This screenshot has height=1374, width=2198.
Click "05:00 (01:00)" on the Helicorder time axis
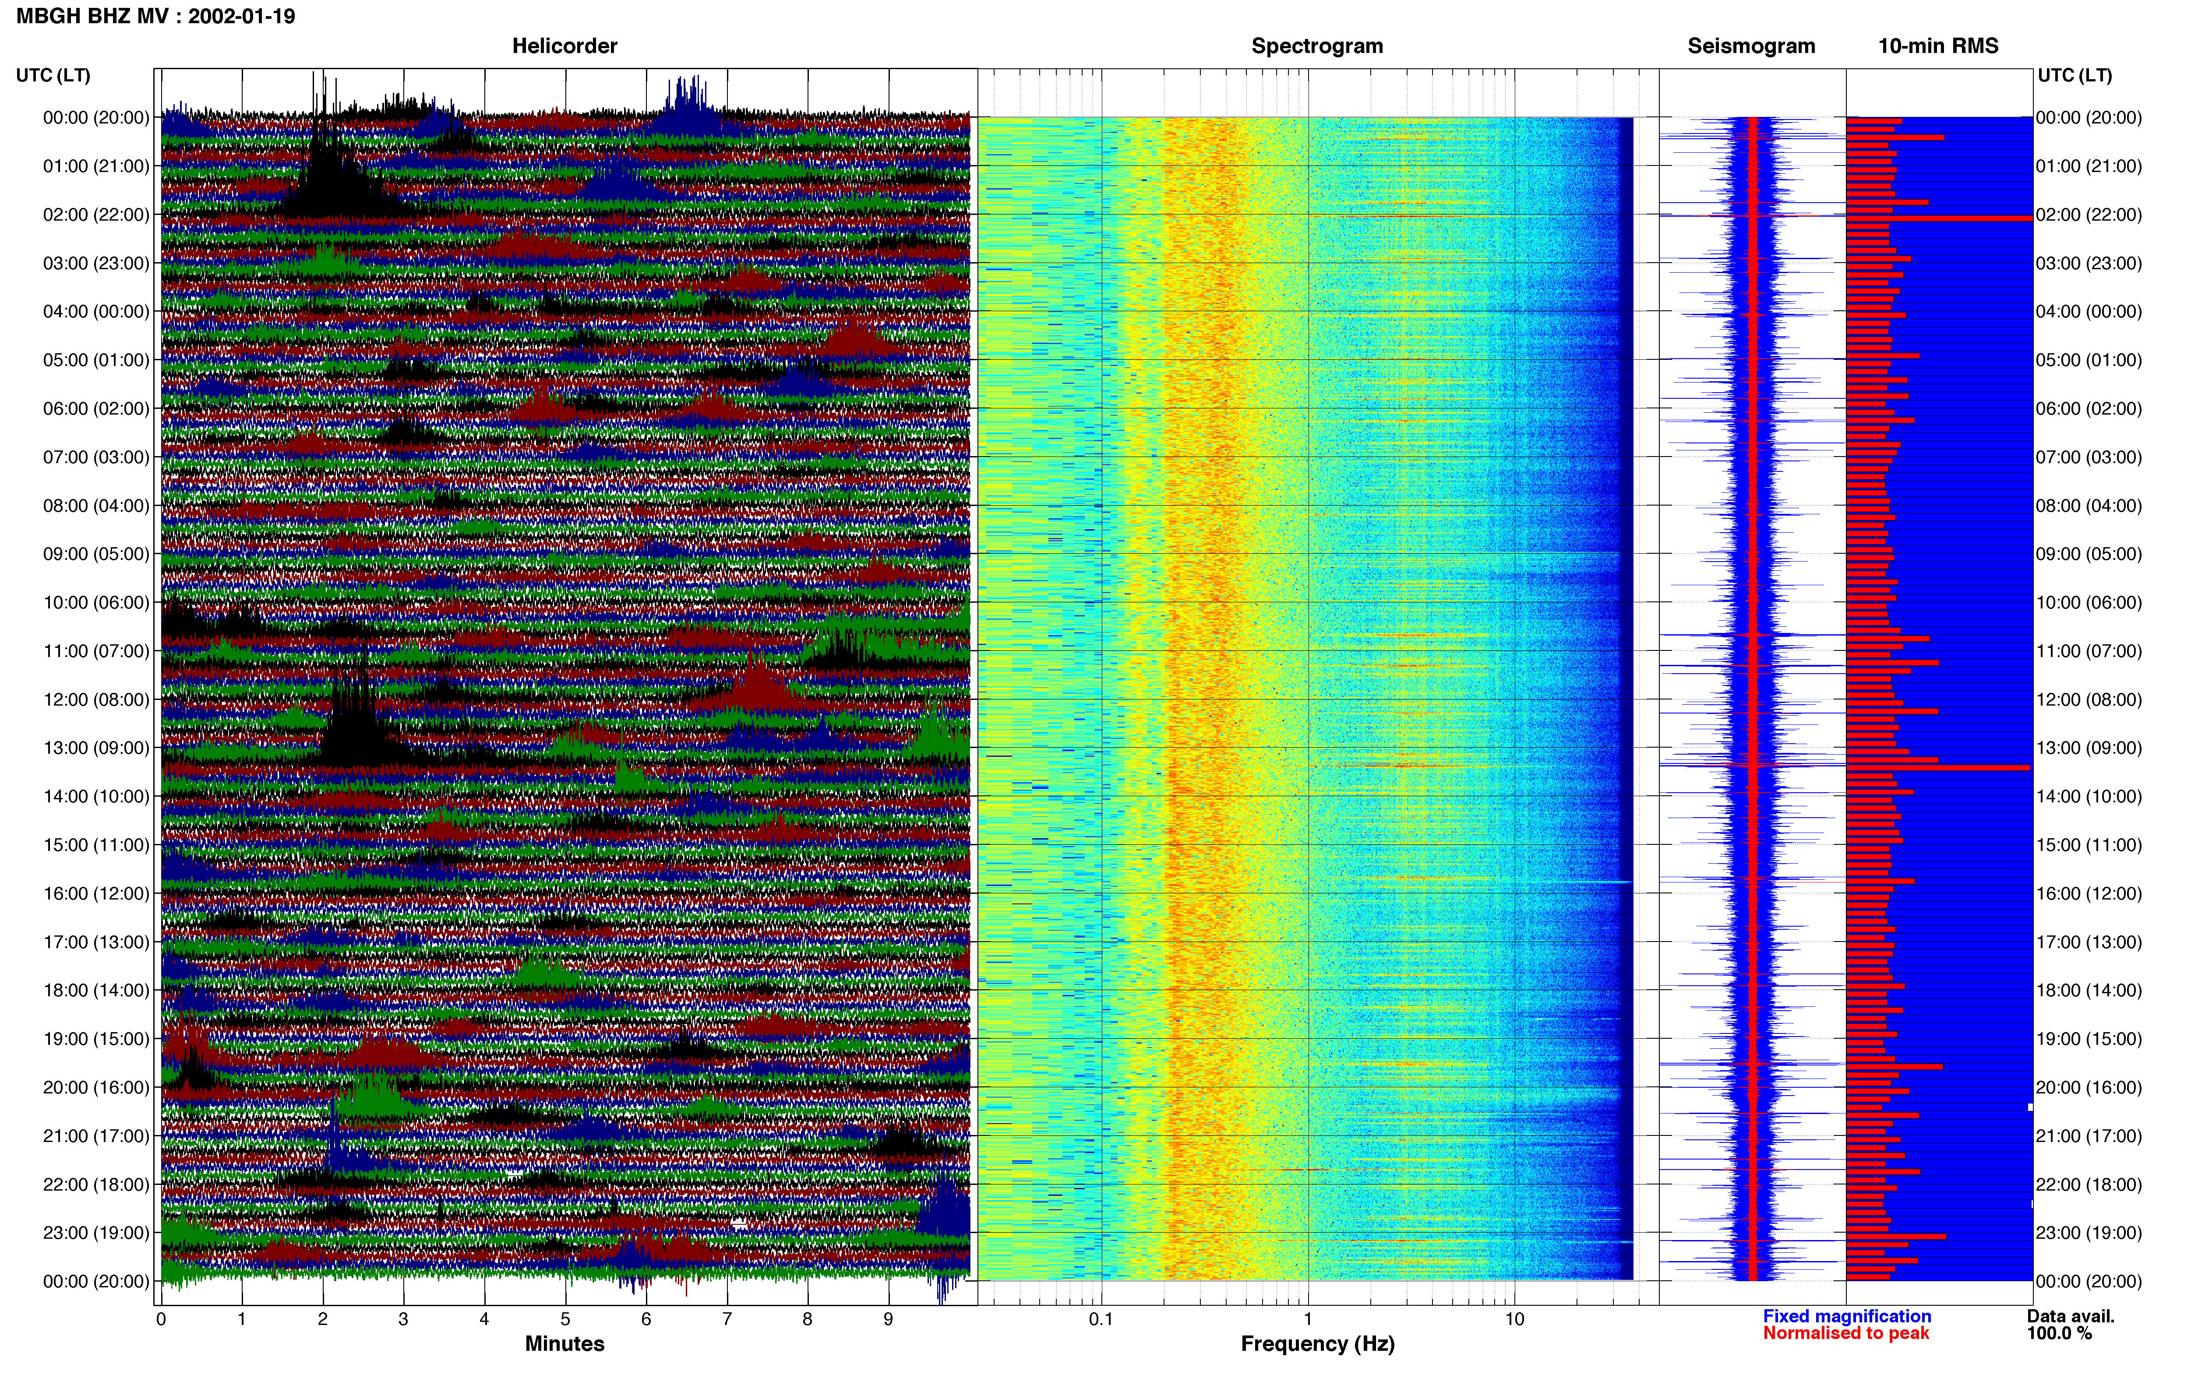[96, 360]
